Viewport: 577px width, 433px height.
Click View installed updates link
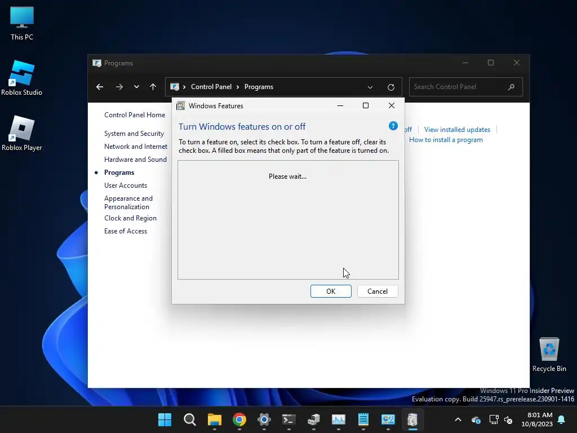pos(457,130)
